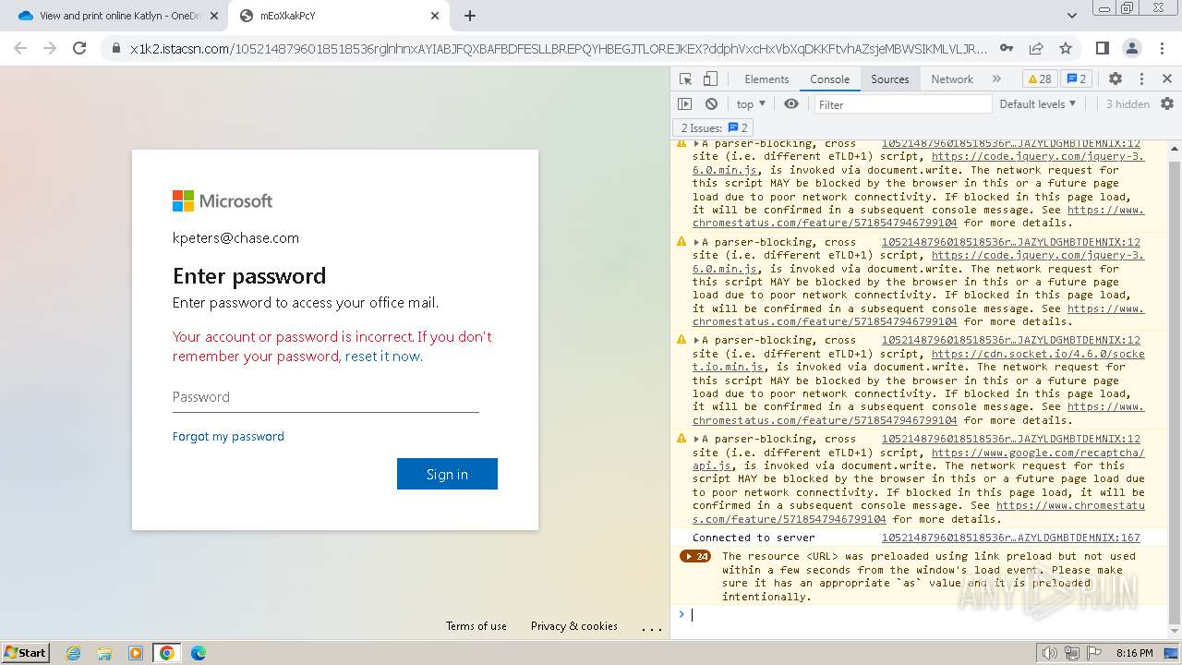Click the 8:16 PM system clock
The image size is (1182, 665).
click(x=1134, y=653)
